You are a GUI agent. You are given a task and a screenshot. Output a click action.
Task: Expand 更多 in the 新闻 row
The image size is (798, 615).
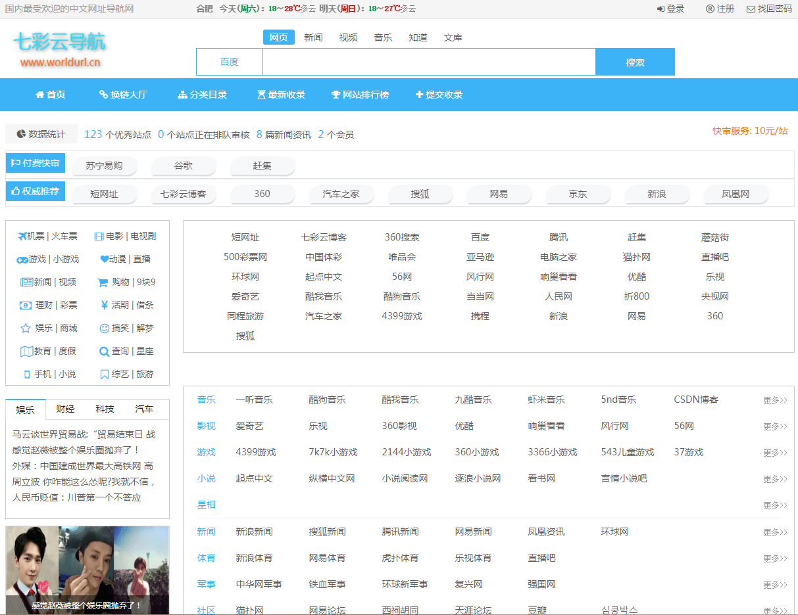click(x=774, y=532)
